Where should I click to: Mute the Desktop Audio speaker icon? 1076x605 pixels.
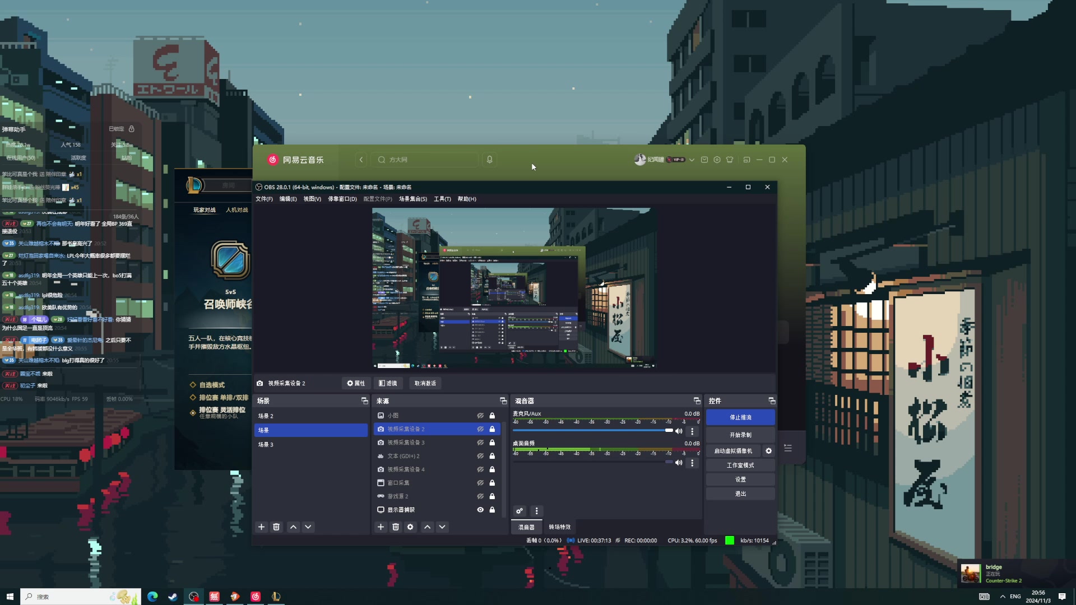(x=679, y=463)
